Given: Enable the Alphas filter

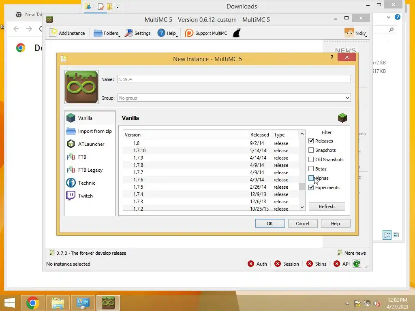Looking at the screenshot, I should pyautogui.click(x=311, y=178).
